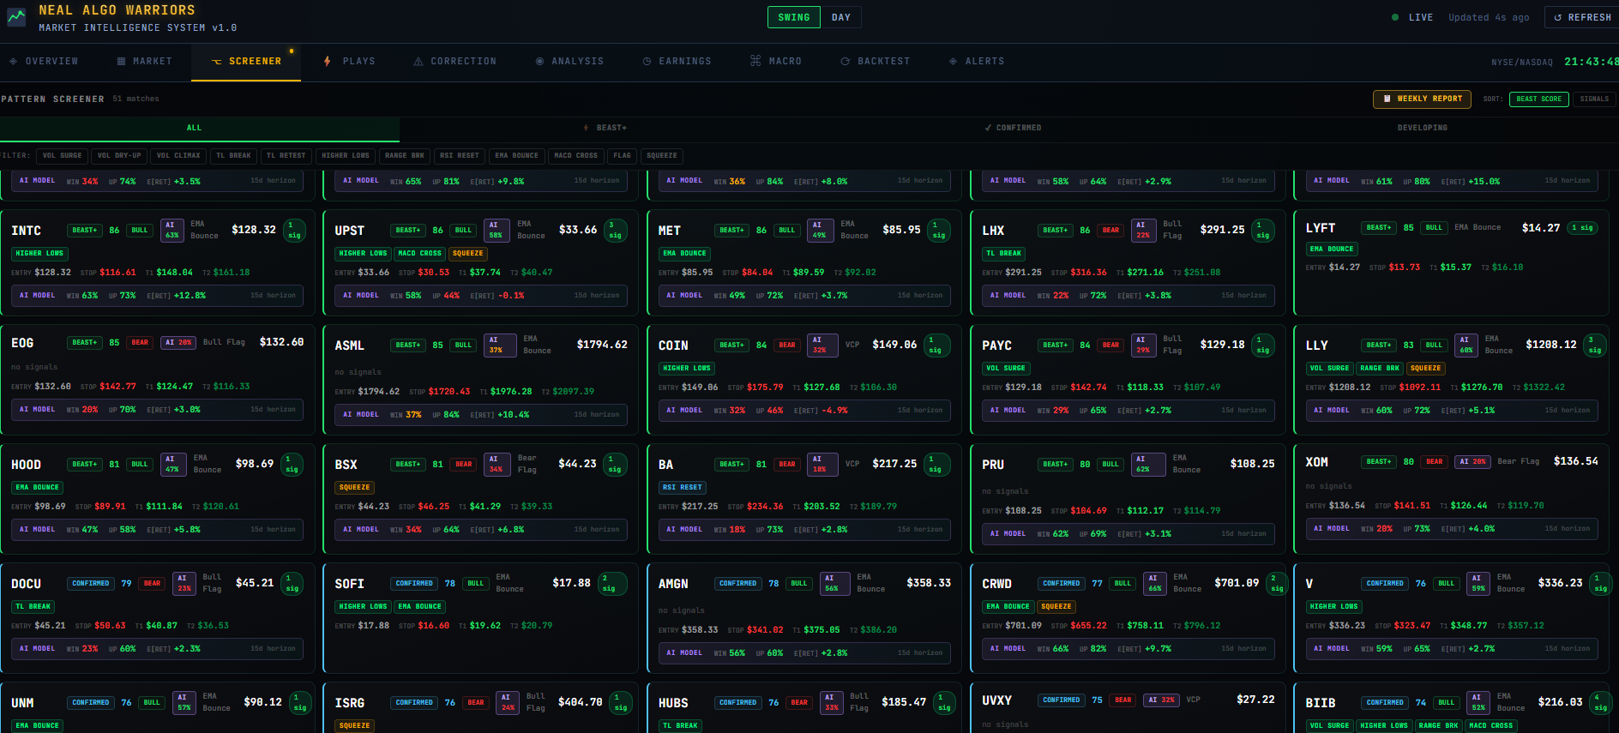Click the AMGN AI MODEL row
The width and height of the screenshot is (1619, 733).
[803, 653]
